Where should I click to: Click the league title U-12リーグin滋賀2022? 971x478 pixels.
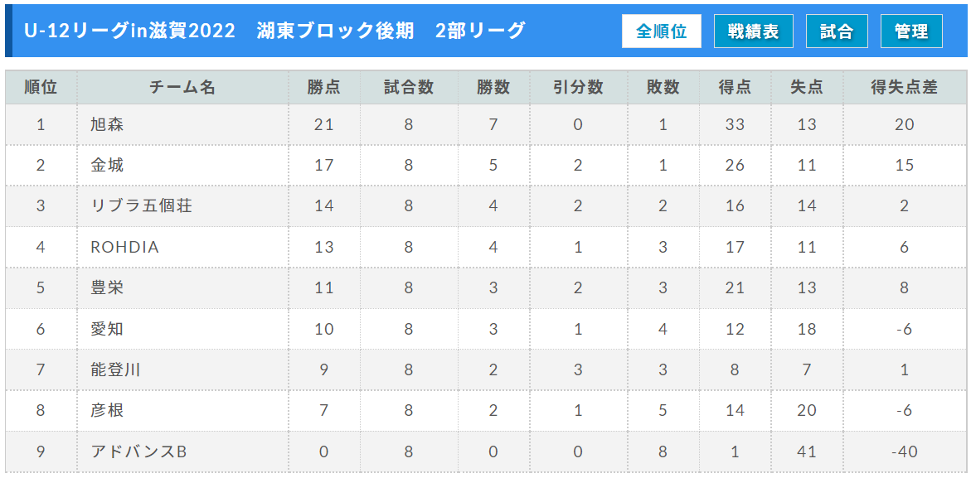pos(130,31)
